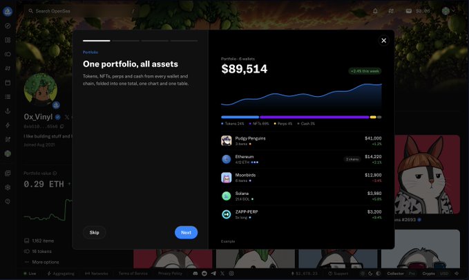The image size is (469, 280).
Task: Go to the first onboarding step indicator
Action: [x=97, y=40]
